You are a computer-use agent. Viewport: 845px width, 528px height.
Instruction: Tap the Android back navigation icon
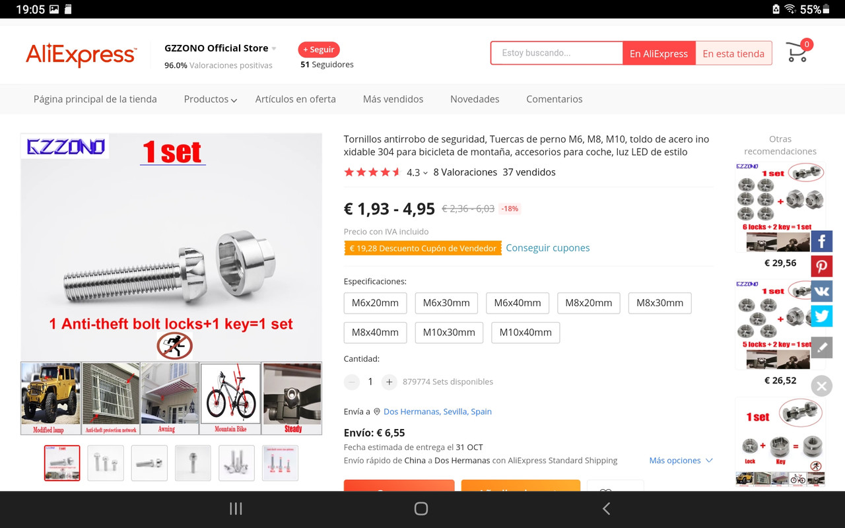pyautogui.click(x=606, y=508)
